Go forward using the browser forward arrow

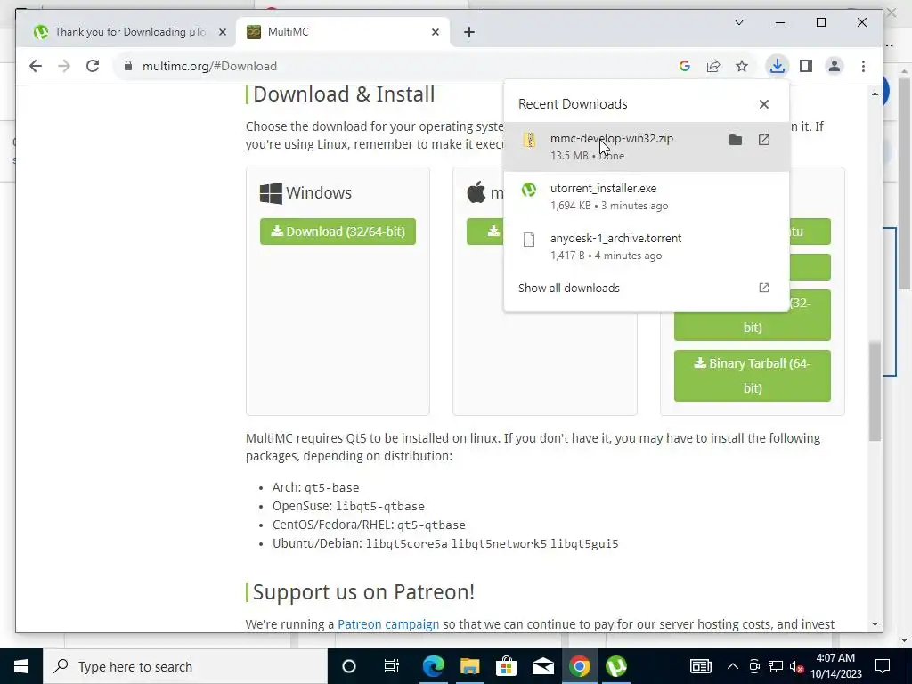[x=64, y=66]
